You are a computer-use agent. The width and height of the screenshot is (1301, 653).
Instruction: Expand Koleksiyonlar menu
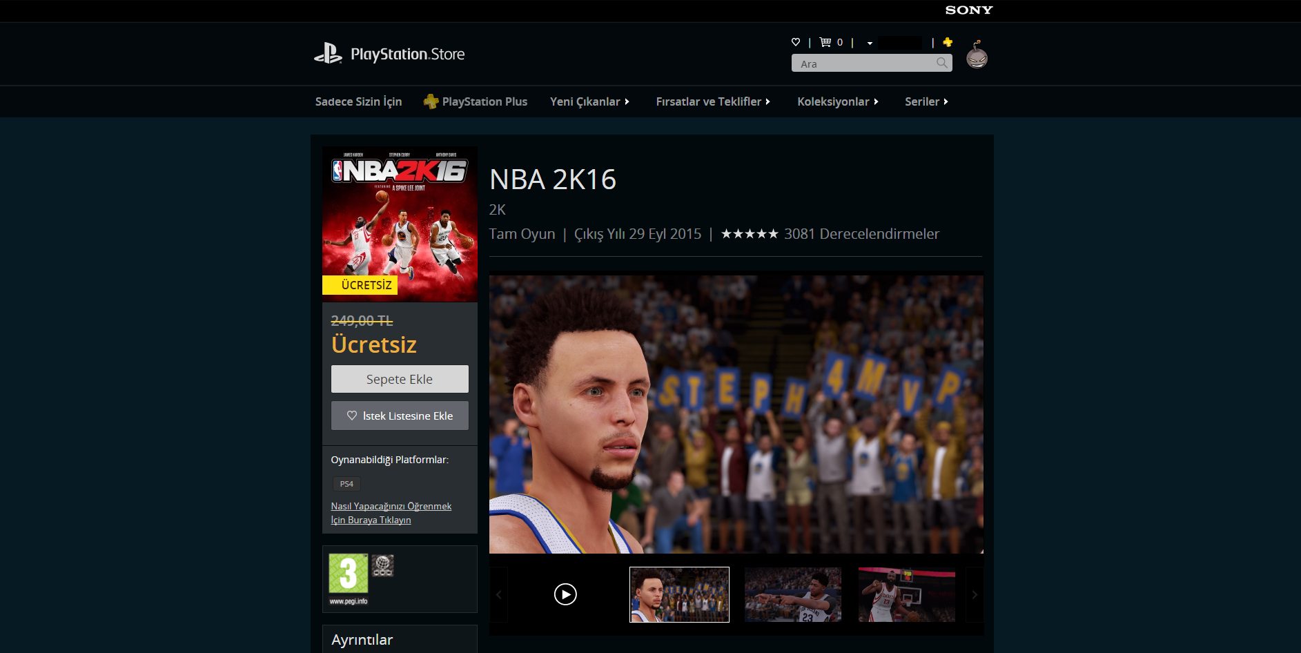(838, 101)
